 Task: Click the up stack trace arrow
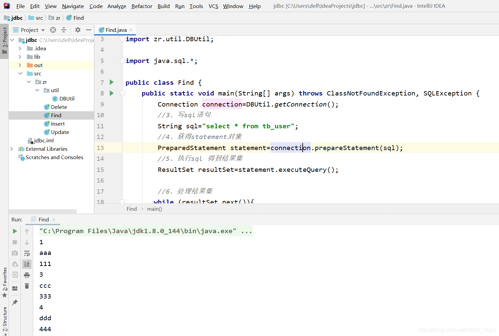(27, 231)
